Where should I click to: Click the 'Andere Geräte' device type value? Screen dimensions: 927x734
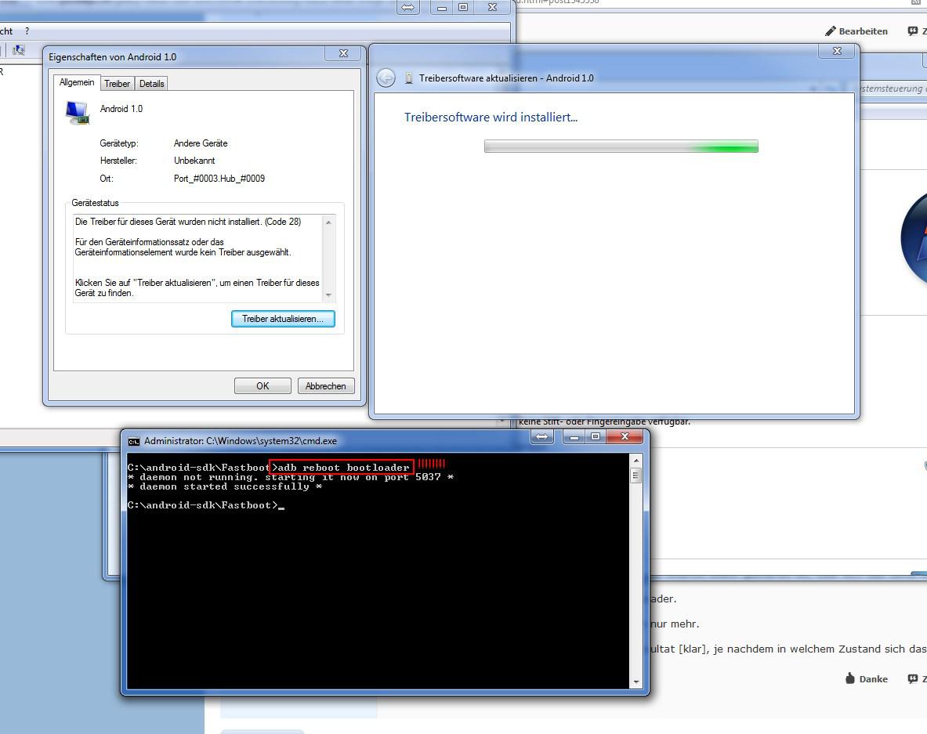(x=201, y=143)
